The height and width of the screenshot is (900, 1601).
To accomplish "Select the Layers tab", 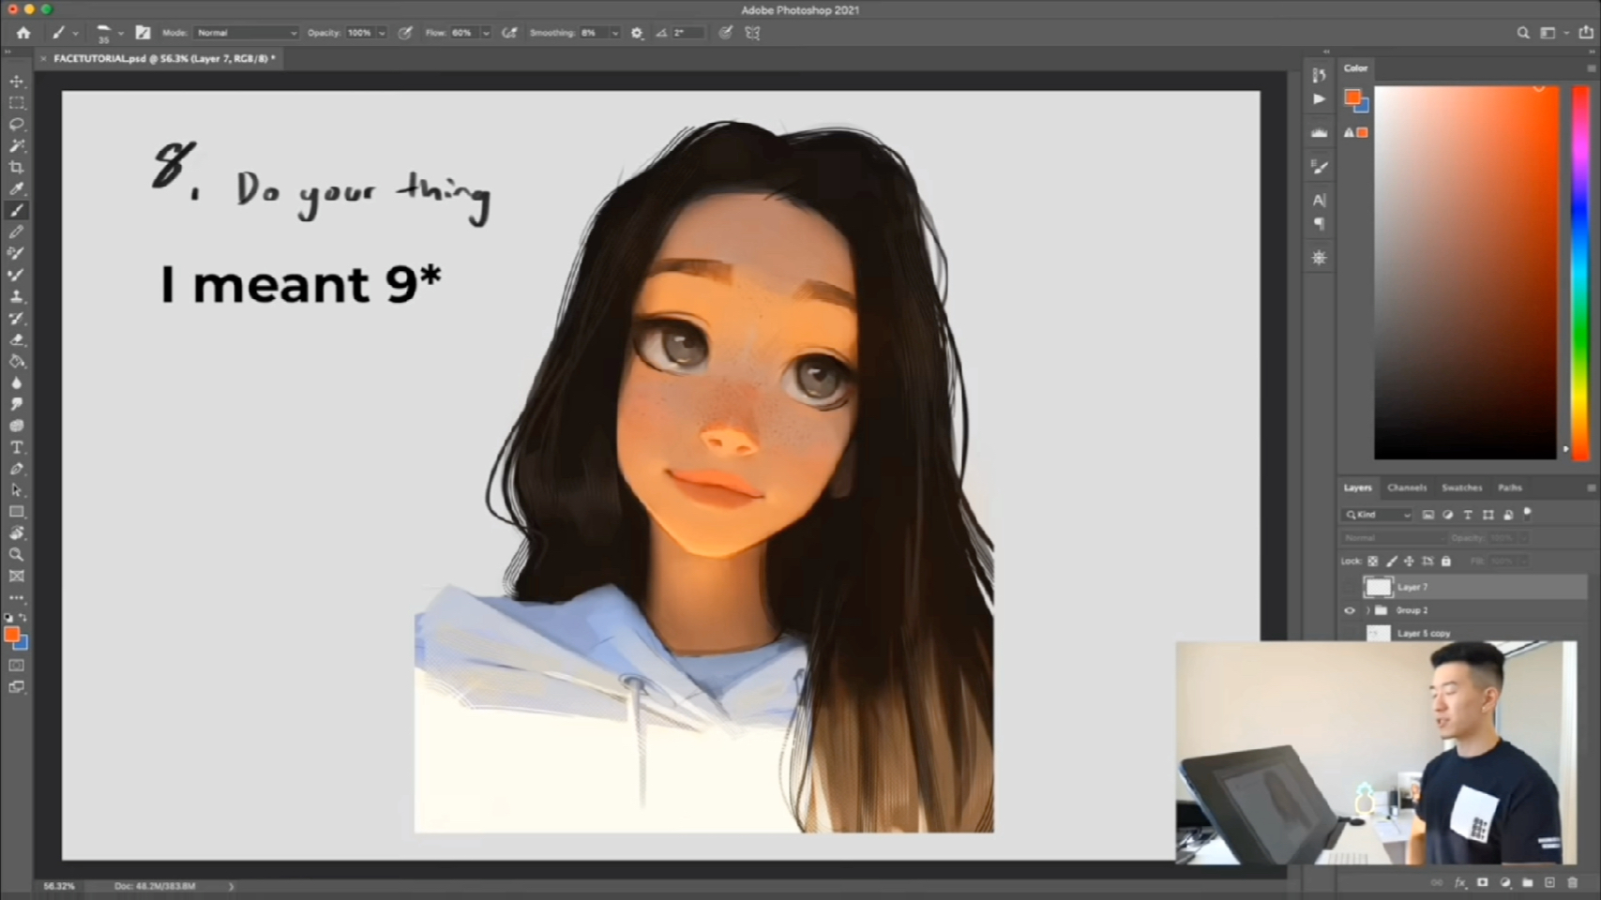I will click(x=1357, y=487).
